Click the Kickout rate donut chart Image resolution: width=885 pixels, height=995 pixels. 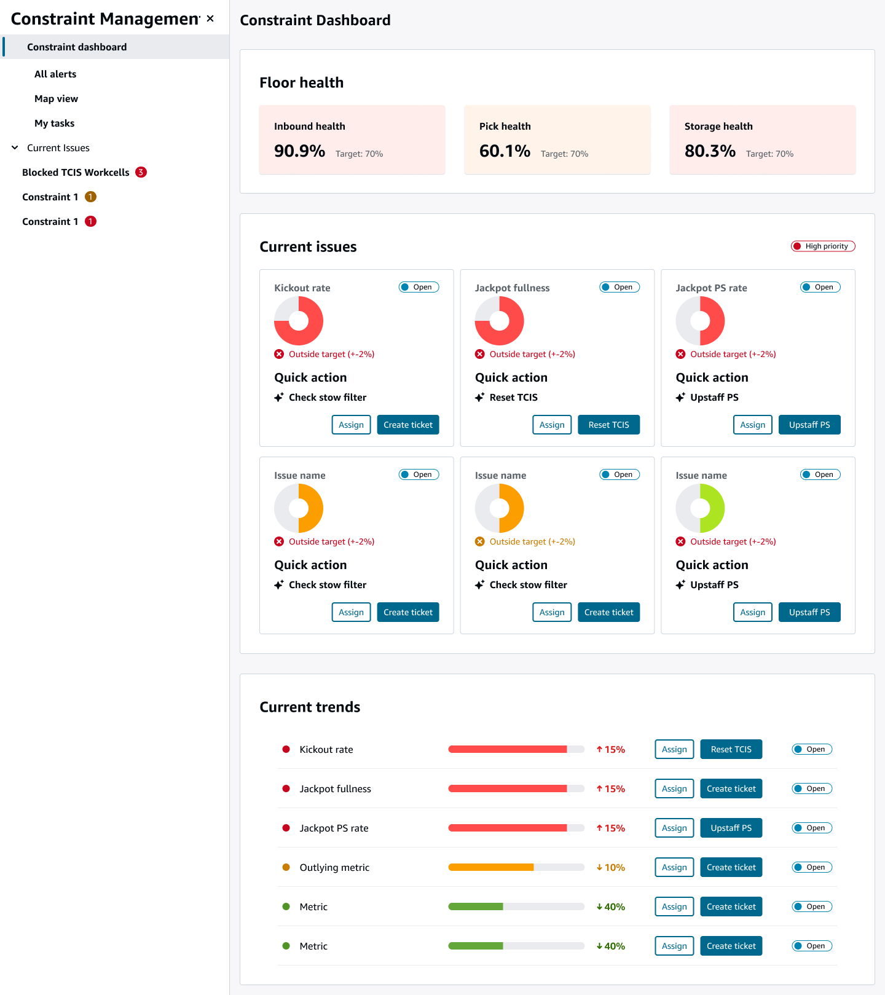pyautogui.click(x=299, y=321)
